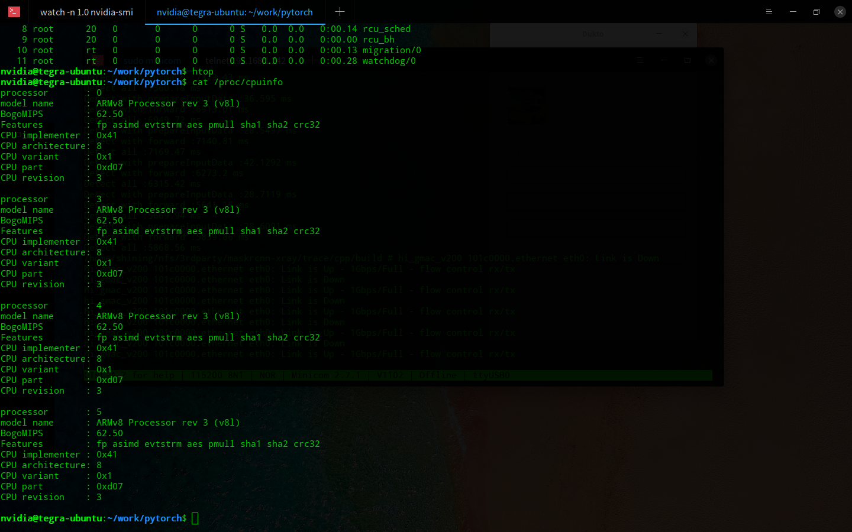Click 'CPU part : 0xd07' under processor 0
This screenshot has height=532, width=852.
point(62,167)
